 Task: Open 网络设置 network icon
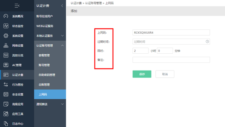coord(6,46)
